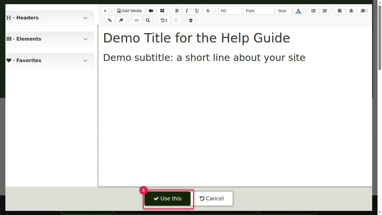Open the Size dropdown
Screen dimensions: 382x215
click(284, 11)
